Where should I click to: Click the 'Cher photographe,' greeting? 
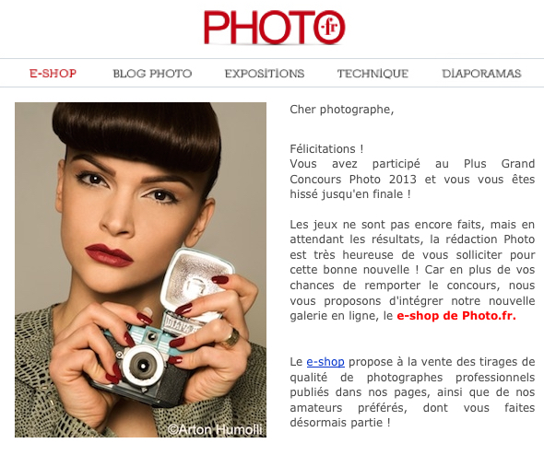[x=342, y=110]
